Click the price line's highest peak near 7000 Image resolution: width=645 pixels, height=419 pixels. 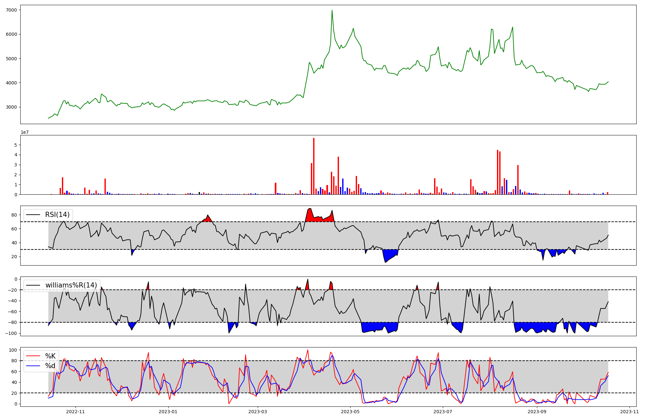point(332,11)
